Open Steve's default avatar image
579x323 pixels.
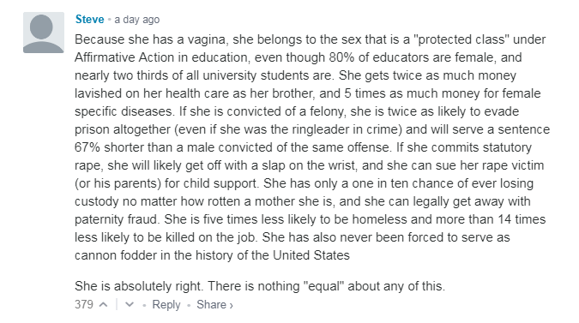[44, 33]
